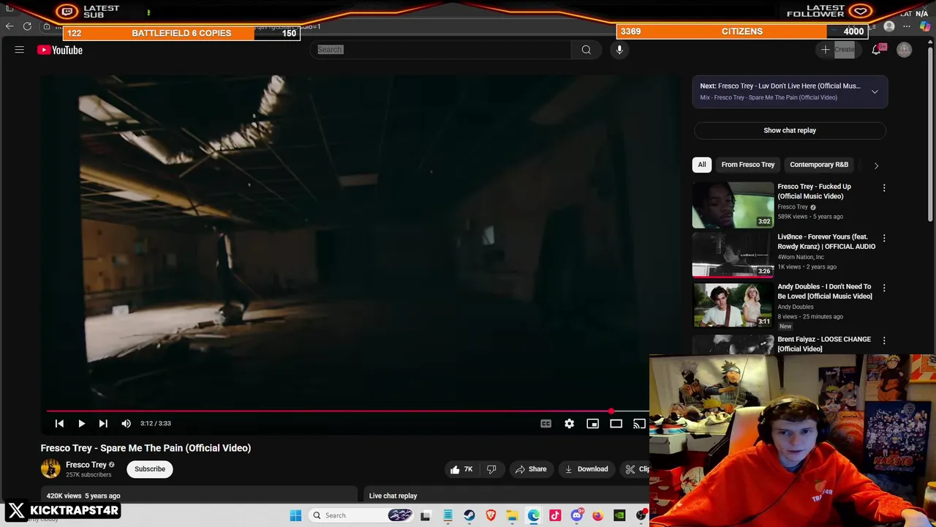Click the 4Worn Nation, Inc channel name

tap(801, 257)
